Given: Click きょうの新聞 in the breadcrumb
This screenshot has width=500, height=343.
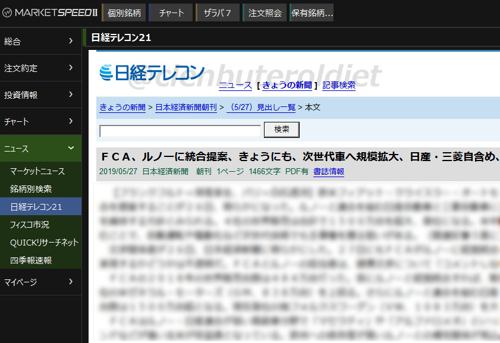Looking at the screenshot, I should click(122, 108).
